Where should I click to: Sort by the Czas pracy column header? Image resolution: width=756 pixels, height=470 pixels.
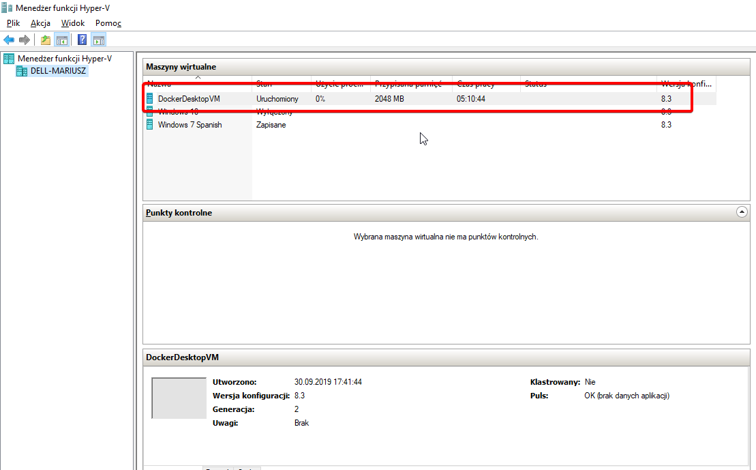tap(475, 85)
